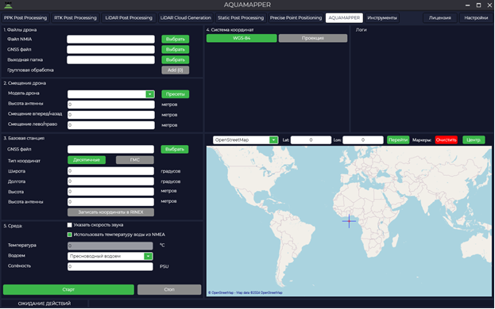Click base station Высота антенны field
Image resolution: width=495 pixels, height=309 pixels.
(x=110, y=202)
